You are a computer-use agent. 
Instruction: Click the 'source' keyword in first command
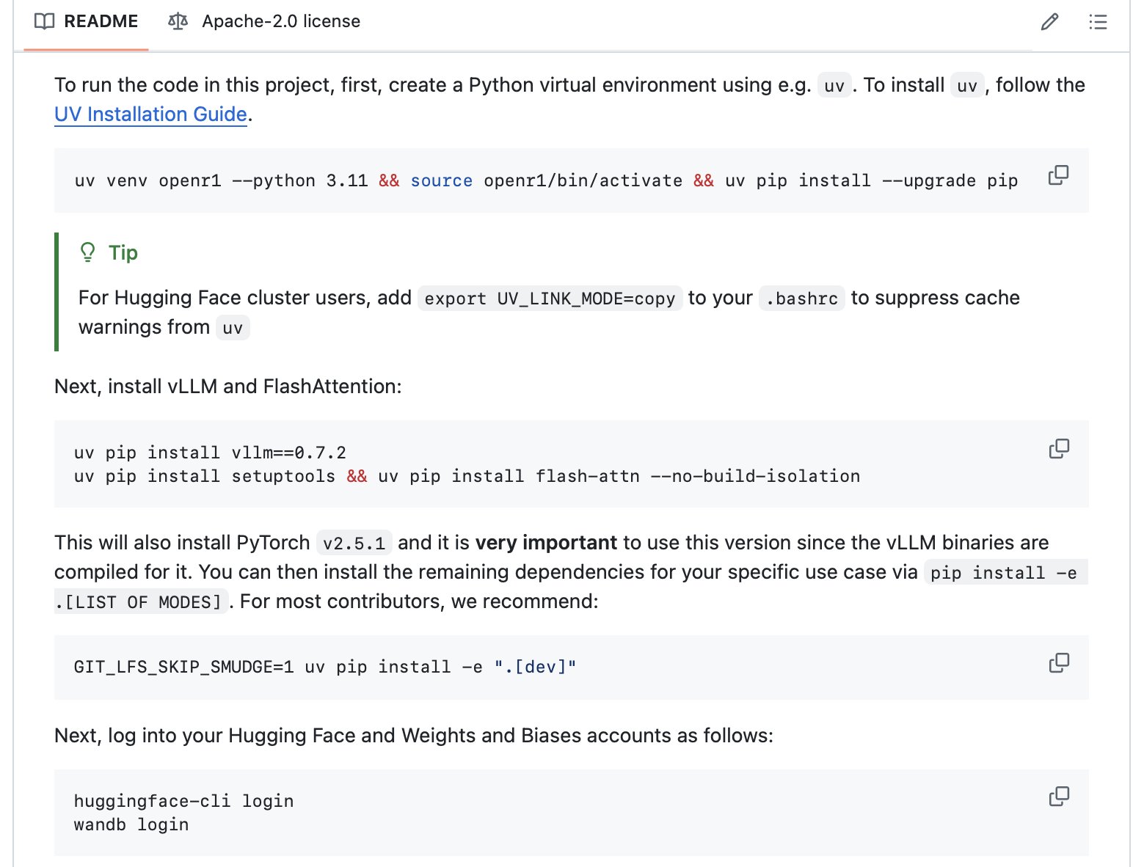[441, 180]
